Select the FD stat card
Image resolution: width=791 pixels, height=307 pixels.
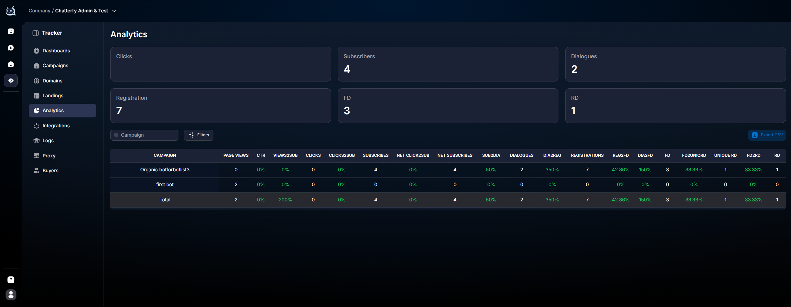(x=448, y=106)
